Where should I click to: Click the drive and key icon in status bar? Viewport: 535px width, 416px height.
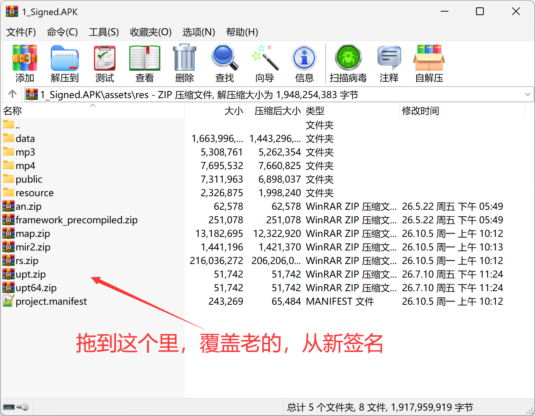[x=16, y=407]
